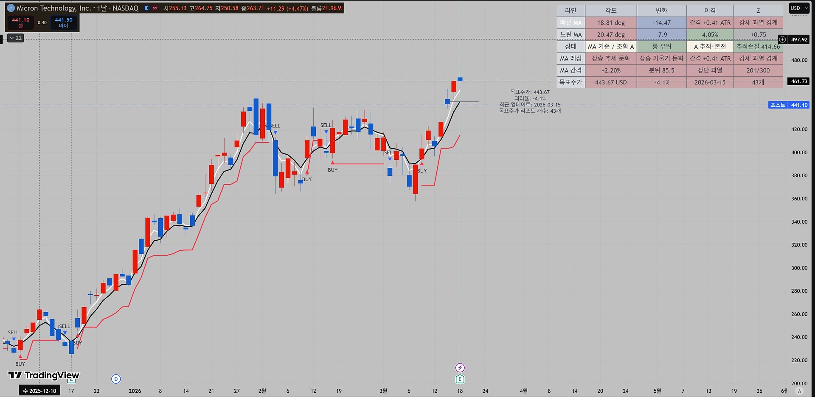Click the 수 2025-12-10 date label on the time axis
Image resolution: width=815 pixels, height=397 pixels.
point(39,391)
